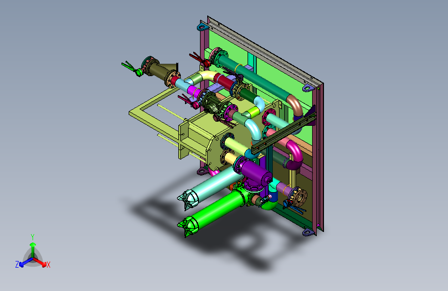Select the copper-colored pipe elbow

click(295, 105)
